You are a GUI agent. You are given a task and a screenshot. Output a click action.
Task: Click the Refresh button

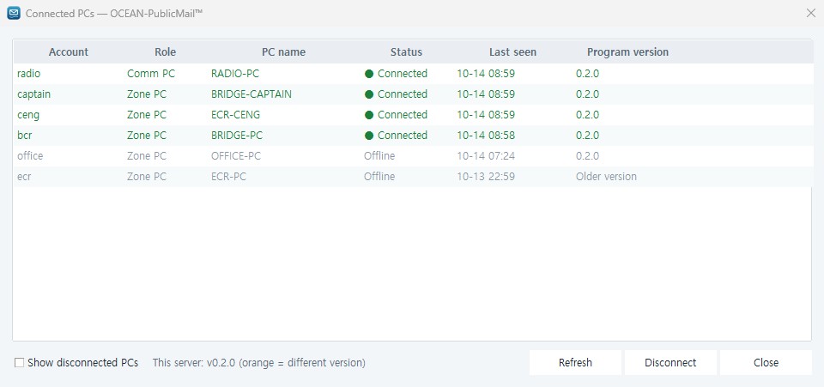click(x=575, y=362)
